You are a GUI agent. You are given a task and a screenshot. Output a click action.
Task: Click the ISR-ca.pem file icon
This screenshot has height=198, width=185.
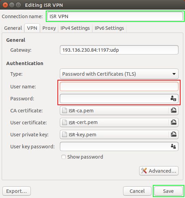(x=65, y=111)
